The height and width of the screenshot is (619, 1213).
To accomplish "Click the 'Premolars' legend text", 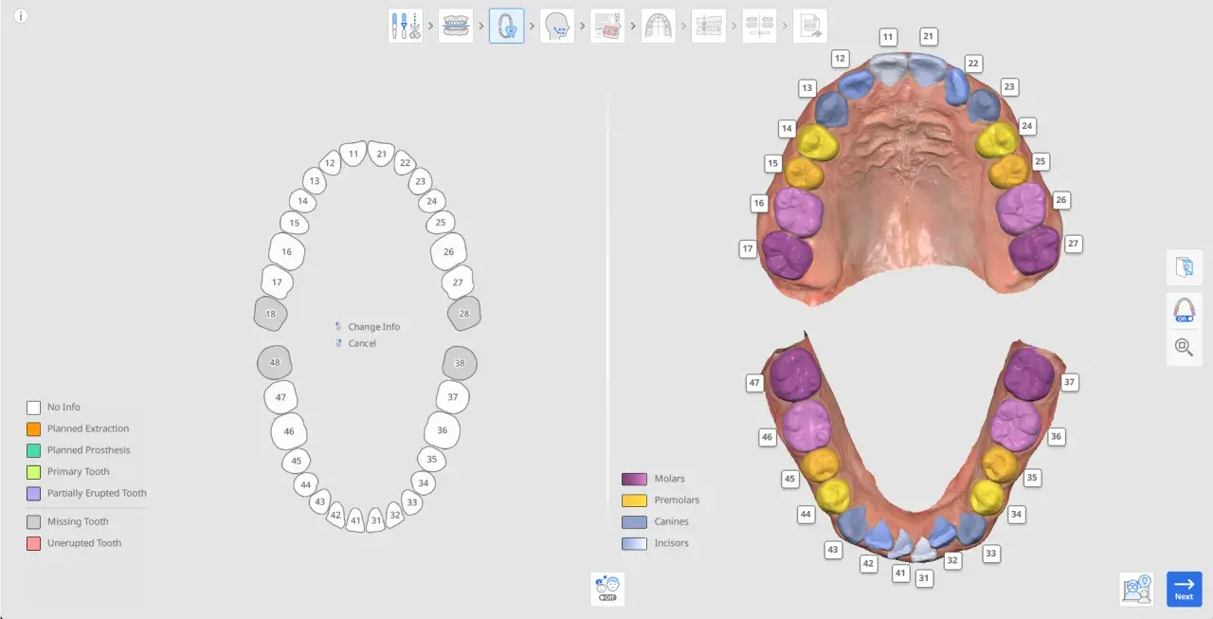I will coord(677,500).
